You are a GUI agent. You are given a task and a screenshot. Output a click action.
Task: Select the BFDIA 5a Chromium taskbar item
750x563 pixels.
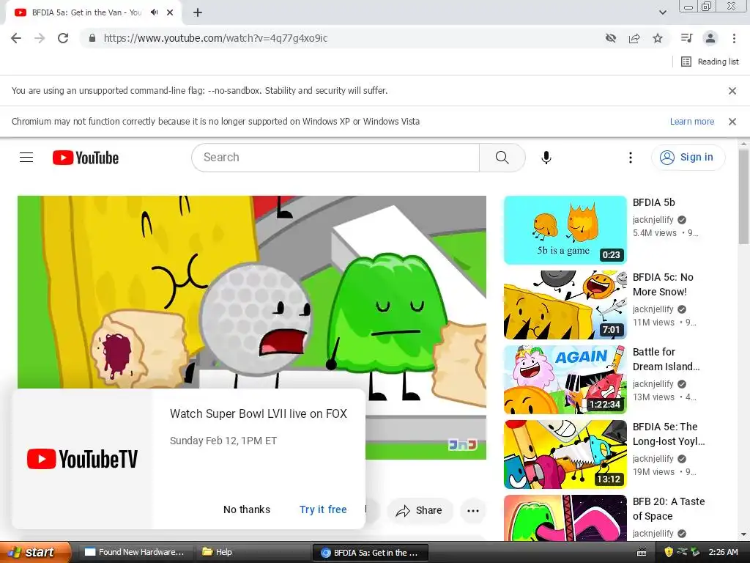[x=370, y=553]
